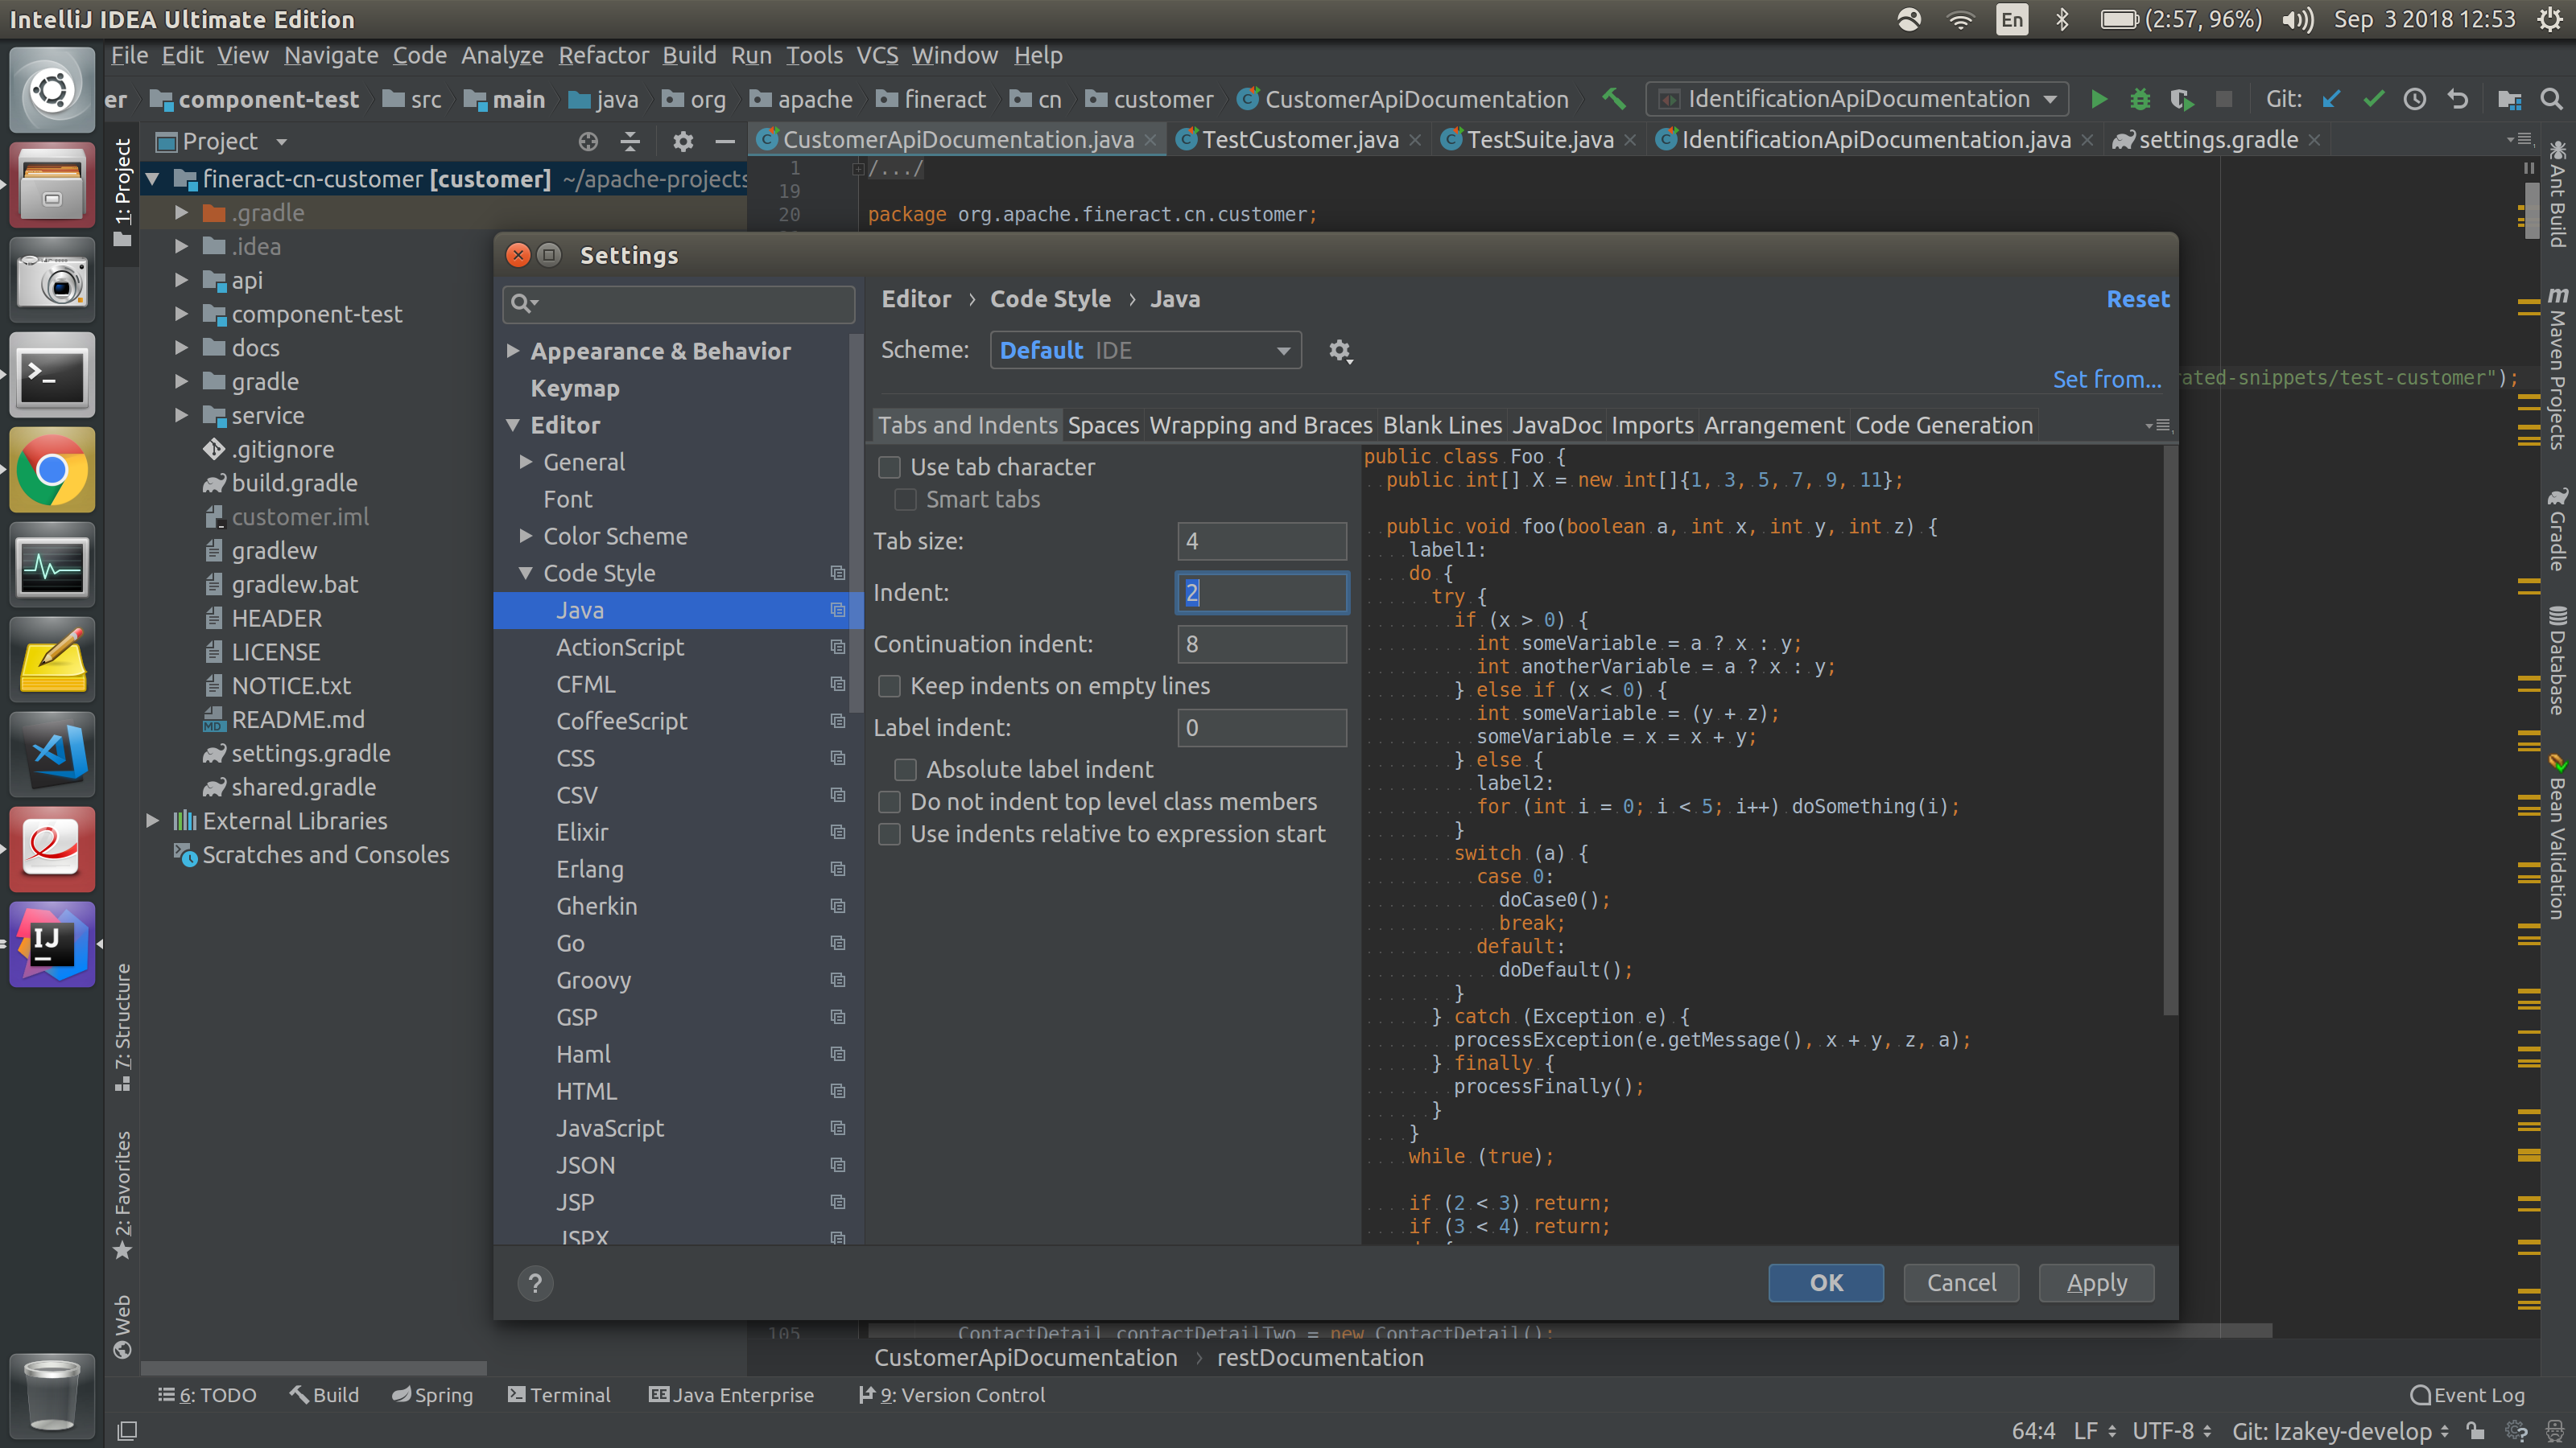Click scroll from source target icon
This screenshot has height=1448, width=2576.
[588, 142]
